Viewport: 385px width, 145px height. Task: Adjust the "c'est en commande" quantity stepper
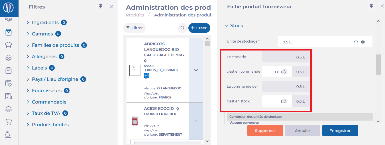(x=285, y=72)
